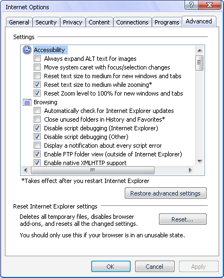Screen dimensions: 224x278
Task: Click the Accessibility category icon
Action: pos(27,50)
